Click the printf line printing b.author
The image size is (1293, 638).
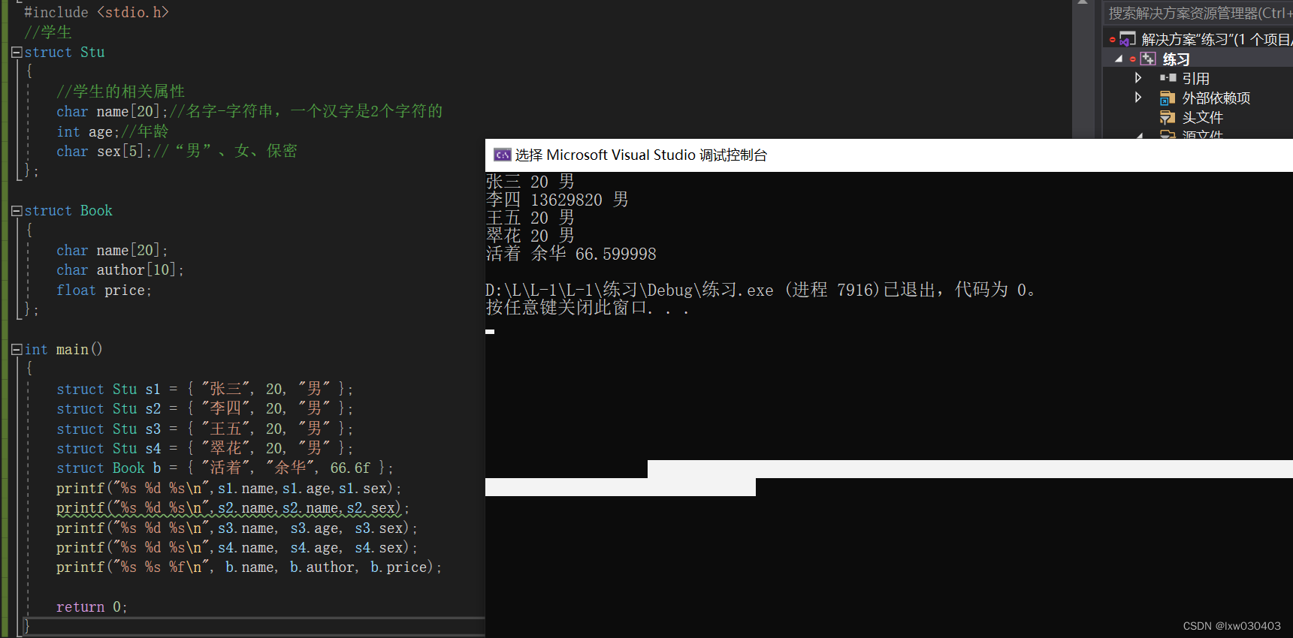point(249,567)
